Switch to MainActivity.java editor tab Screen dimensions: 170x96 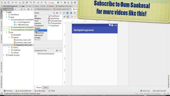pos(43,9)
